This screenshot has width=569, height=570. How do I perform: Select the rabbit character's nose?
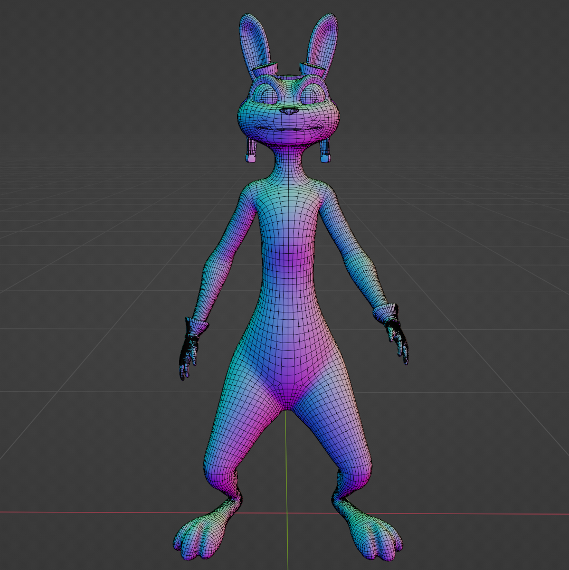(289, 111)
